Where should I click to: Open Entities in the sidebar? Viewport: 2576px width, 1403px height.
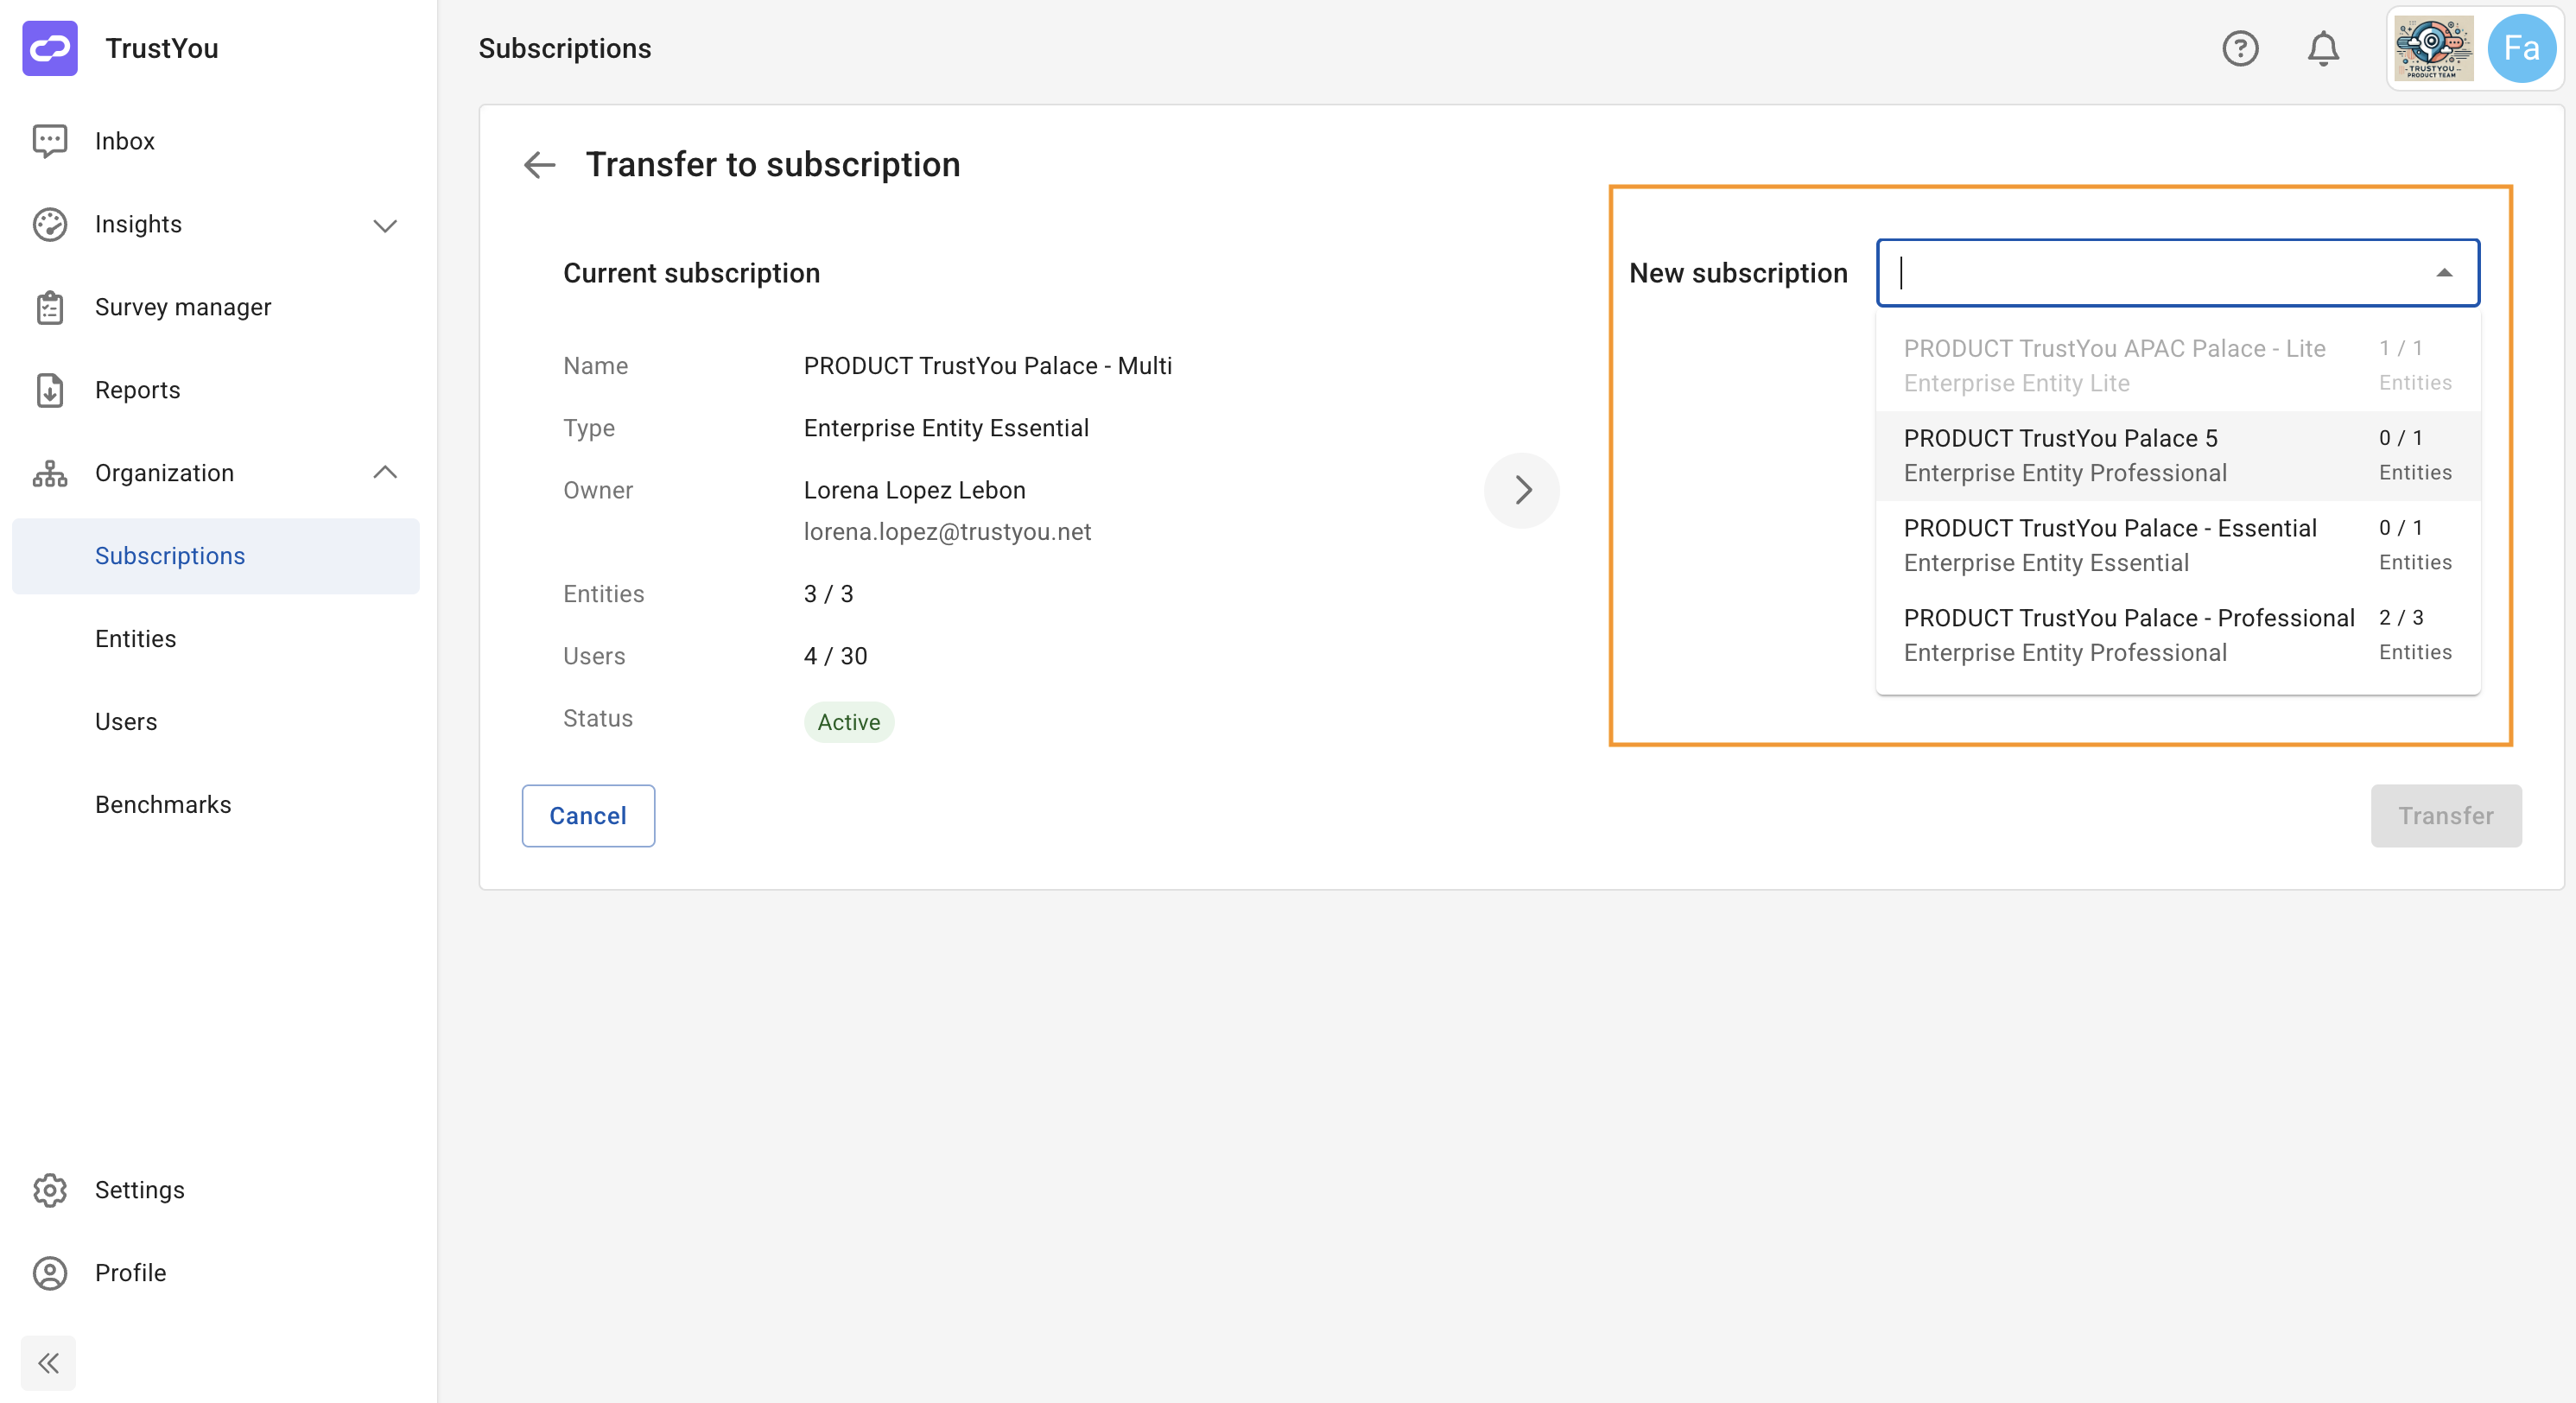pyautogui.click(x=215, y=639)
